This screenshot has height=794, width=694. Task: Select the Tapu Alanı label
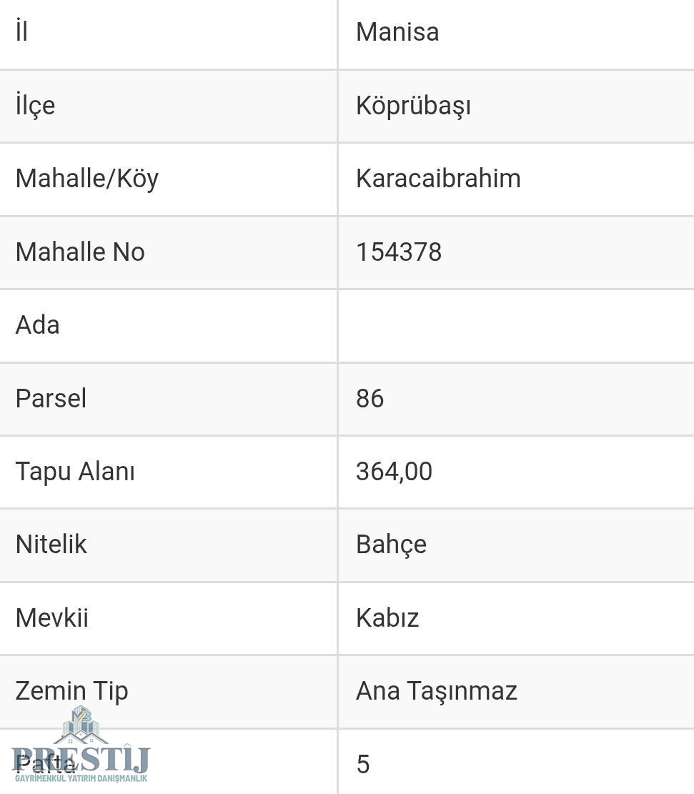point(75,472)
